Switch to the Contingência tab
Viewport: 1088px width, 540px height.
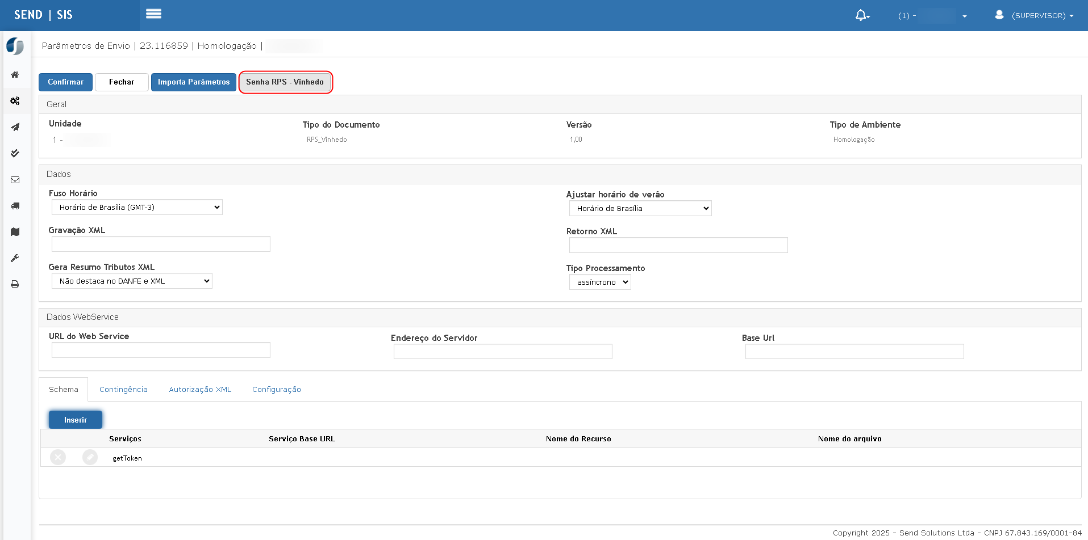(x=123, y=390)
